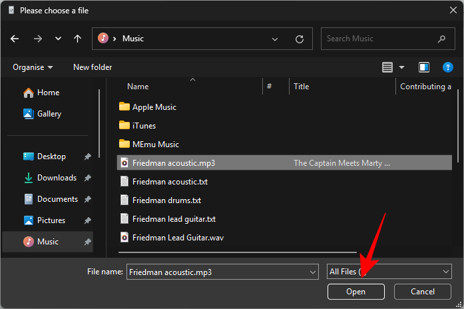464x309 pixels.
Task: Click the Friedman Lead Guitar.wav file icon
Action: [124, 237]
